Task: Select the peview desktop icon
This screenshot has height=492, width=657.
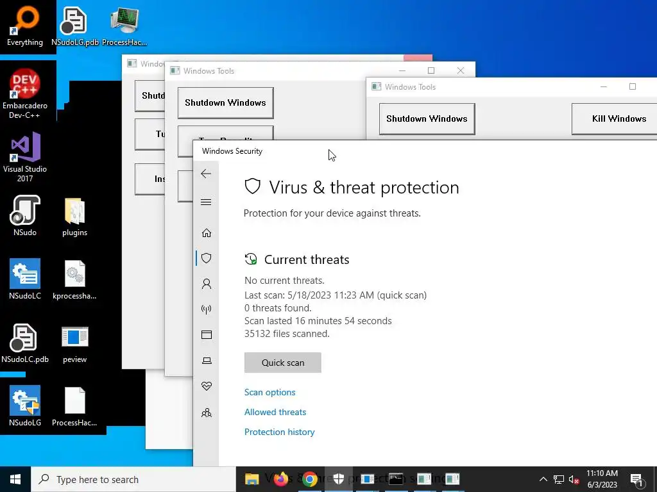Action: pyautogui.click(x=74, y=344)
